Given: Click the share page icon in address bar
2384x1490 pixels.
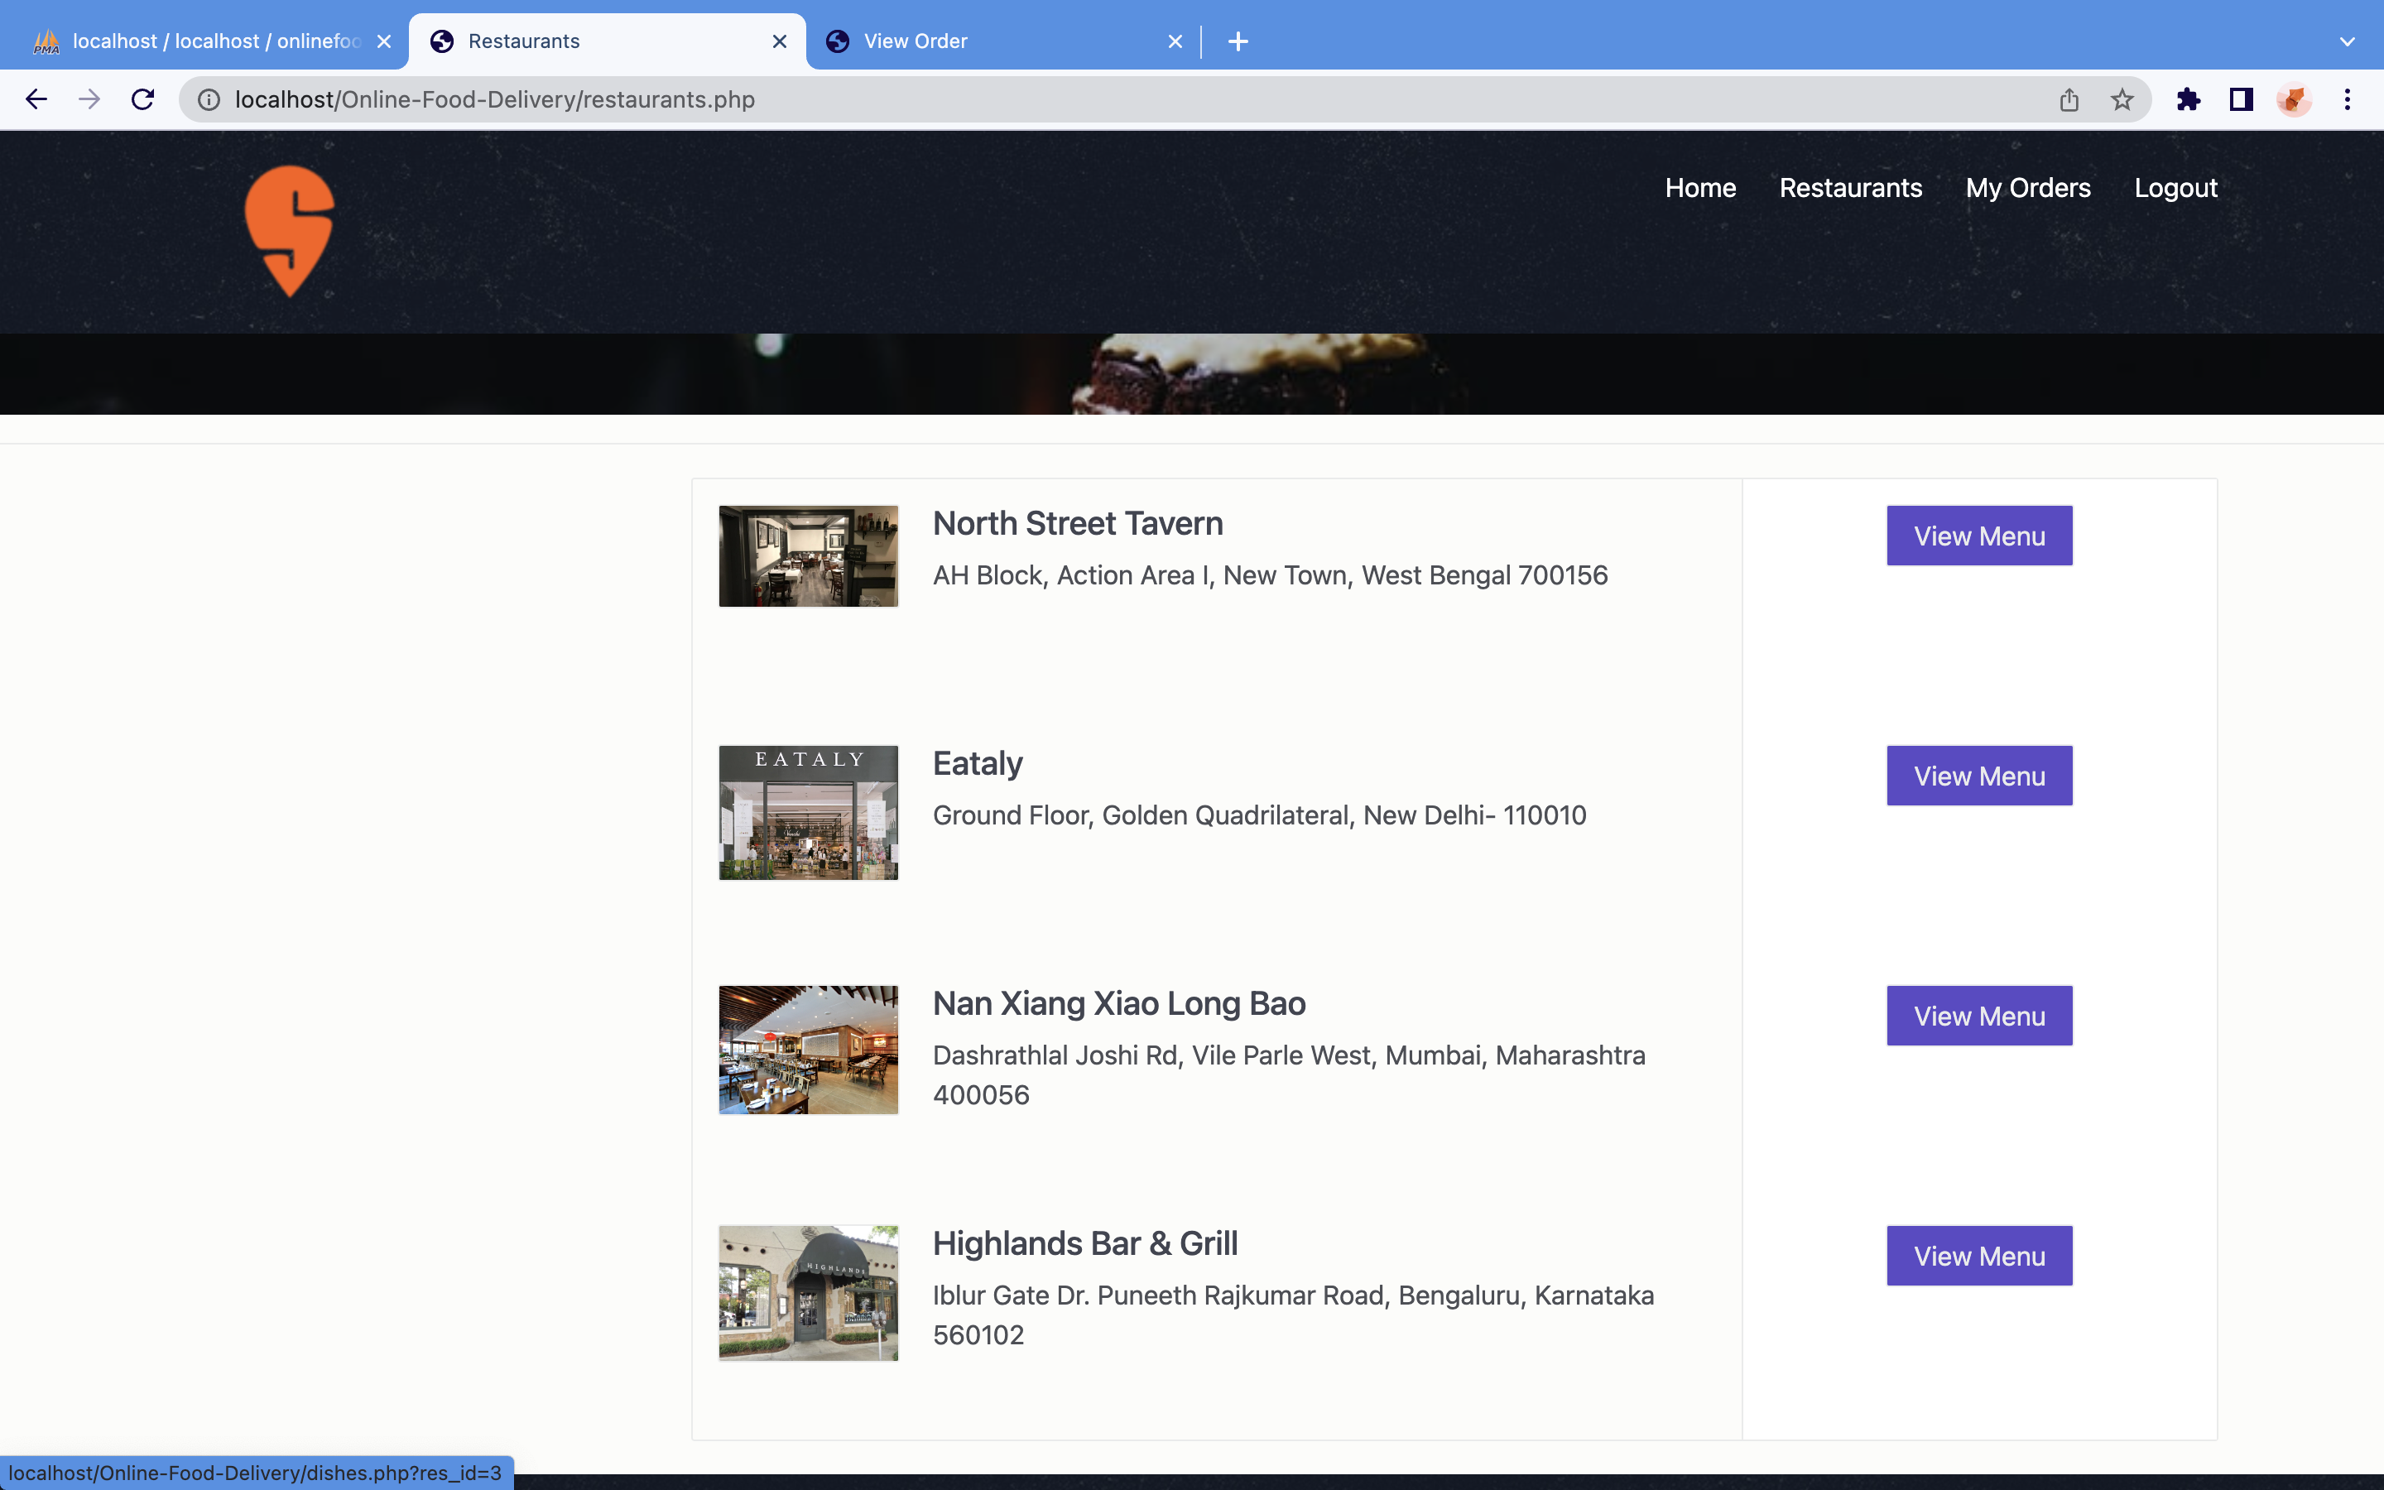Looking at the screenshot, I should point(2069,99).
